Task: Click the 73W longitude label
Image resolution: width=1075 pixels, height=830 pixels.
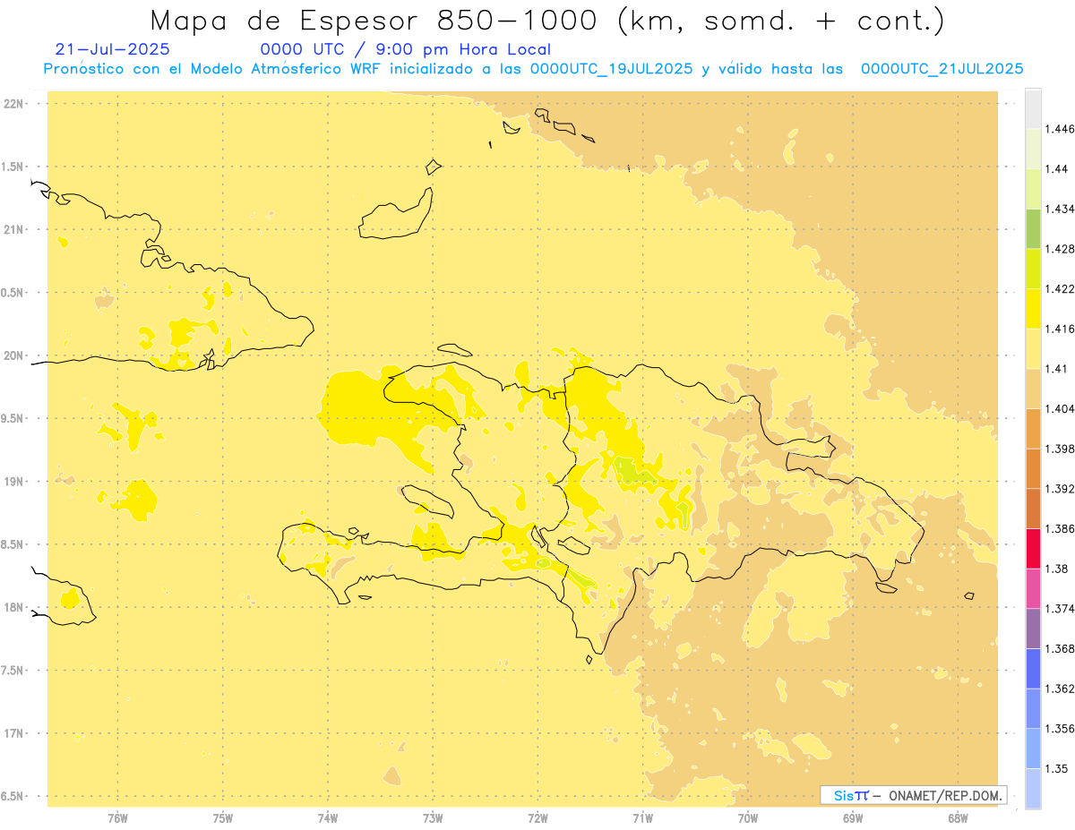Action: [433, 819]
